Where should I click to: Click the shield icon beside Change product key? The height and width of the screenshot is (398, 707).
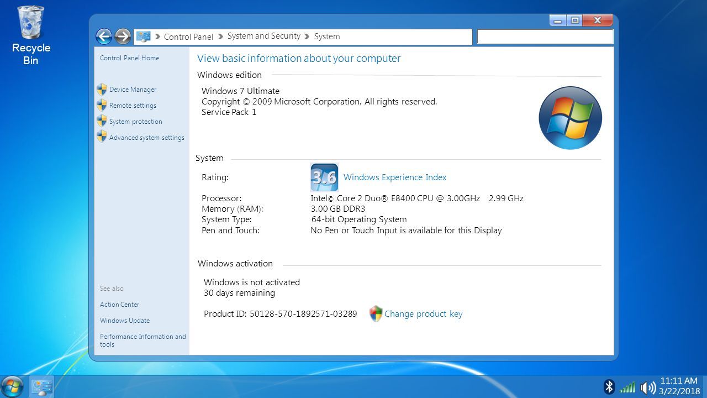click(376, 314)
